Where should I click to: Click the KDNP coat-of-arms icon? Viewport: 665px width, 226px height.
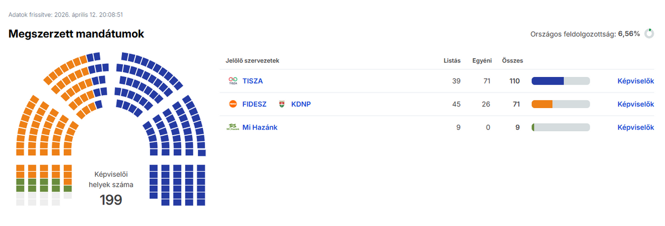(x=282, y=104)
